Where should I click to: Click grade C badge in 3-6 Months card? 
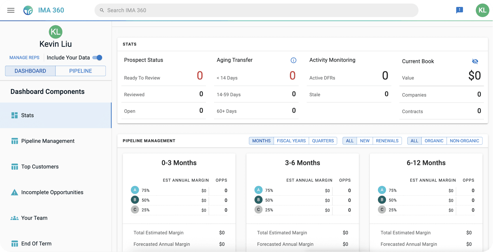[x=258, y=210]
